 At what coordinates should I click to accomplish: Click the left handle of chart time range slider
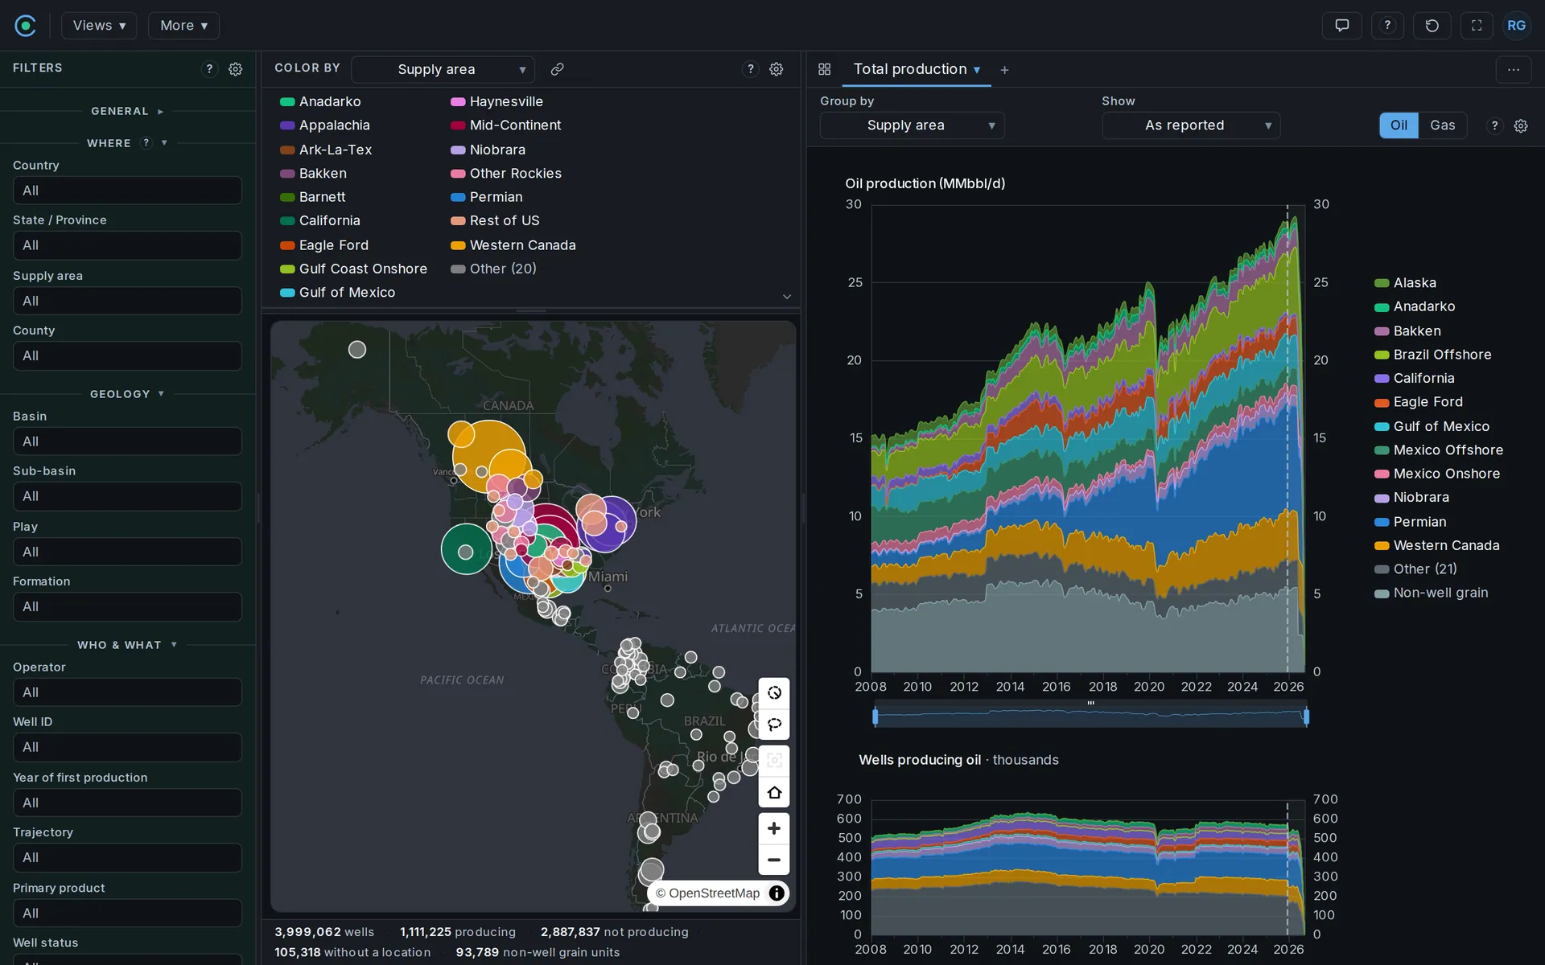(875, 716)
